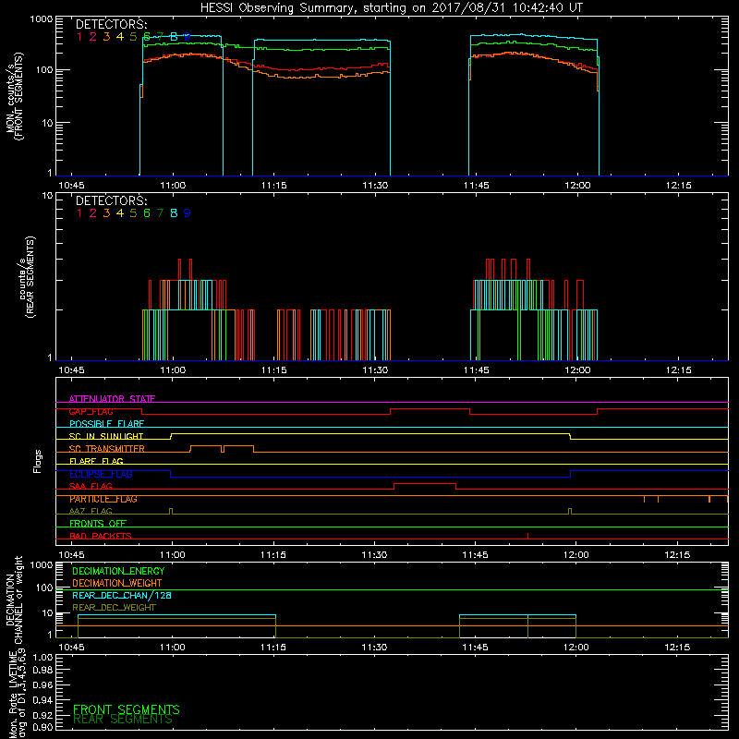
Task: Select the ECLIPSE_FLAG label
Action: [x=101, y=474]
